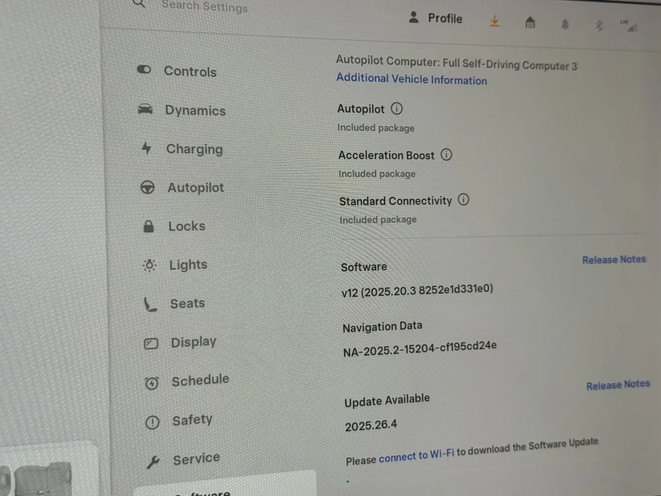Tap the Display screen icon
Screen dimensions: 661x496
coord(151,343)
